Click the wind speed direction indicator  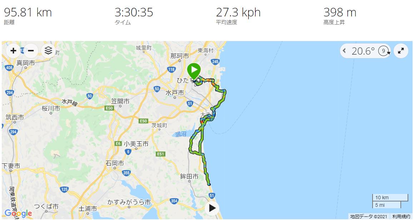[384, 51]
